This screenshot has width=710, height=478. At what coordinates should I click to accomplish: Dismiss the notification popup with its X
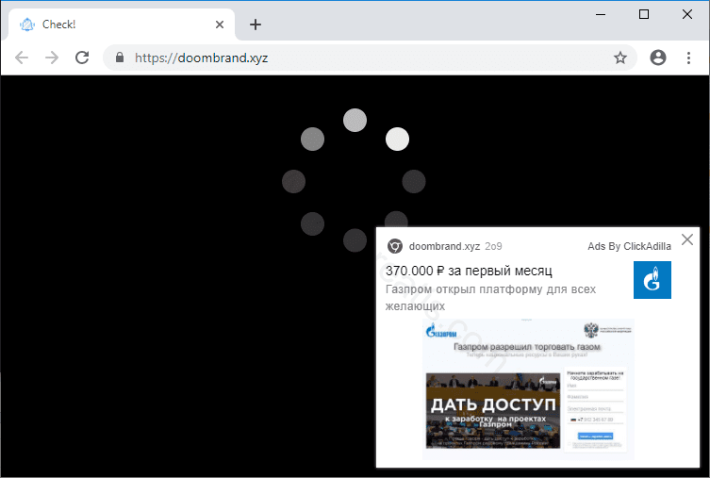tap(687, 239)
